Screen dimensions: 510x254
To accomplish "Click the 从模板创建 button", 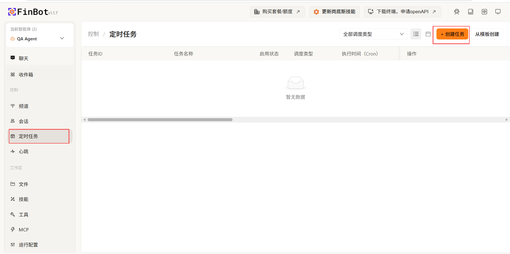I will [x=487, y=34].
